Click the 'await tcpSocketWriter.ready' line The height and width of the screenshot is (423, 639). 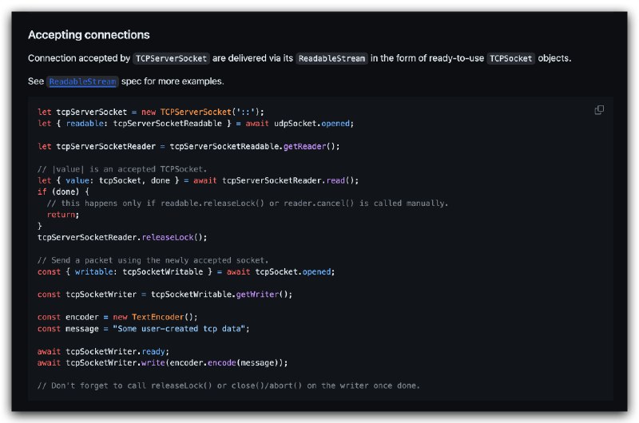(104, 351)
